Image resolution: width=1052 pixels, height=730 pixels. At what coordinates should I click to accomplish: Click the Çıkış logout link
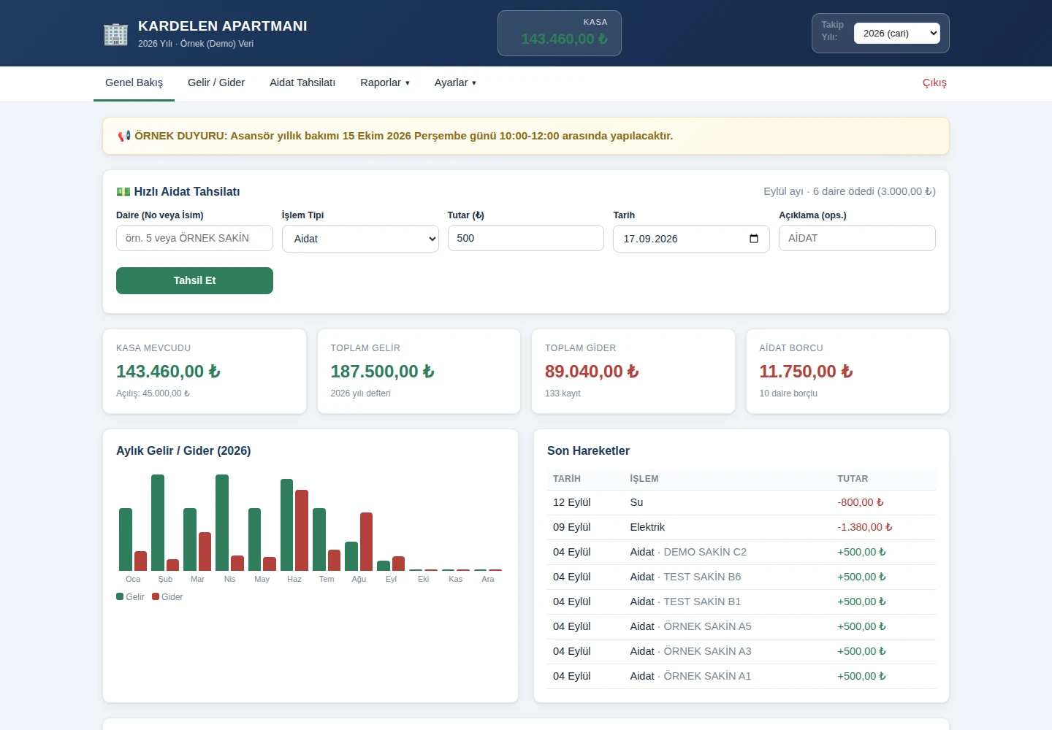[x=934, y=82]
